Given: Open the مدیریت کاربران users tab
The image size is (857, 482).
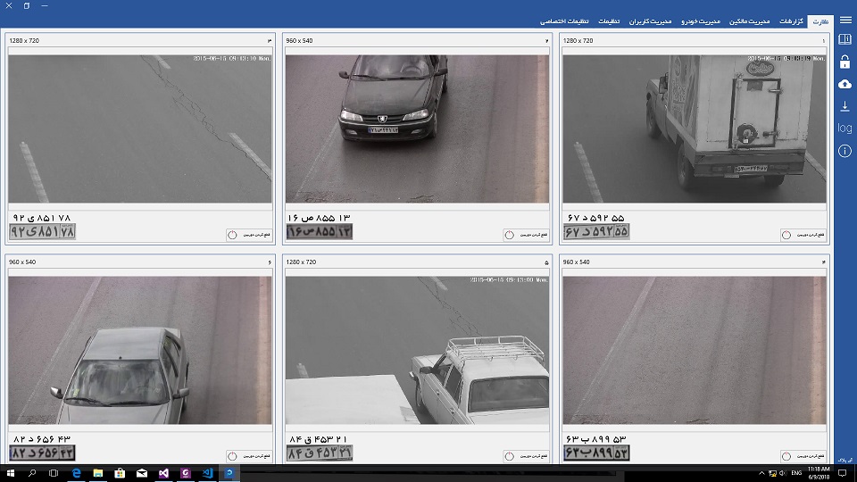Looking at the screenshot, I should [x=650, y=21].
